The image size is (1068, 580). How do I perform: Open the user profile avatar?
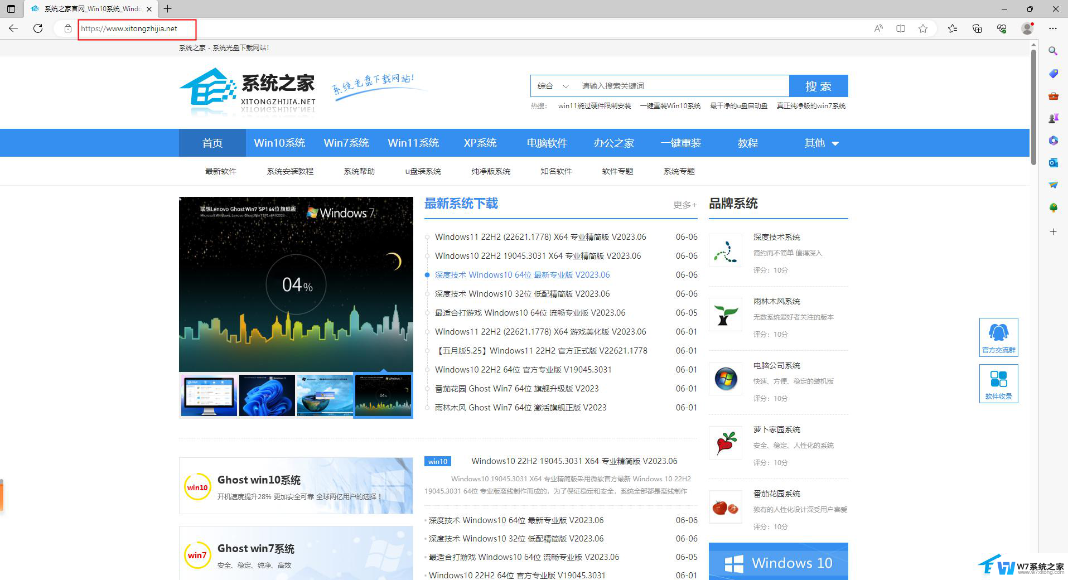tap(1027, 28)
